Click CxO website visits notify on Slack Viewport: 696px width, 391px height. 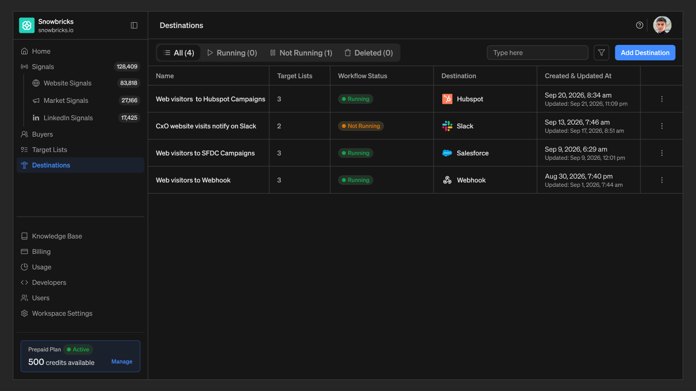(x=206, y=126)
